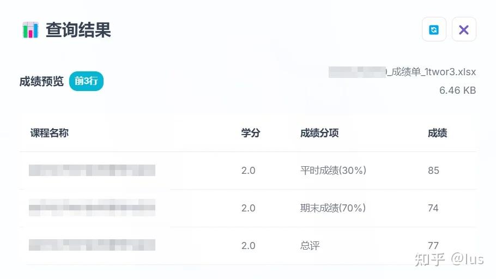Click the 课程名称 column header
The image size is (496, 279).
click(x=50, y=133)
